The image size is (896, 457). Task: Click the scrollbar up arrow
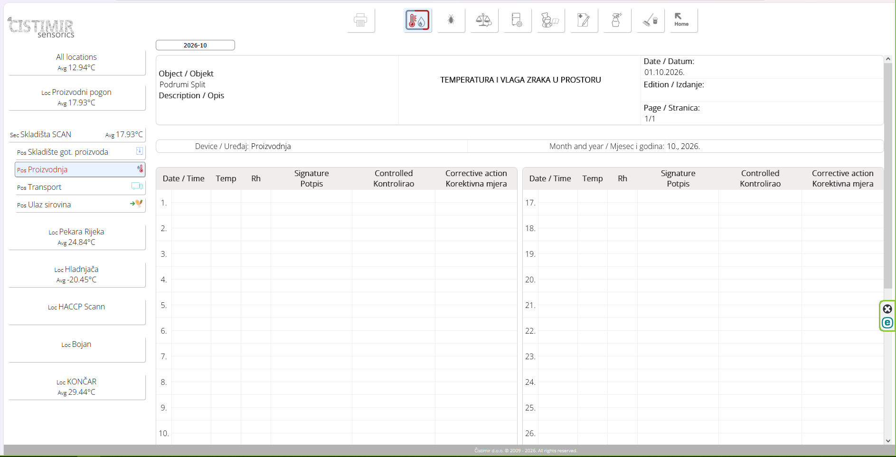pos(888,59)
